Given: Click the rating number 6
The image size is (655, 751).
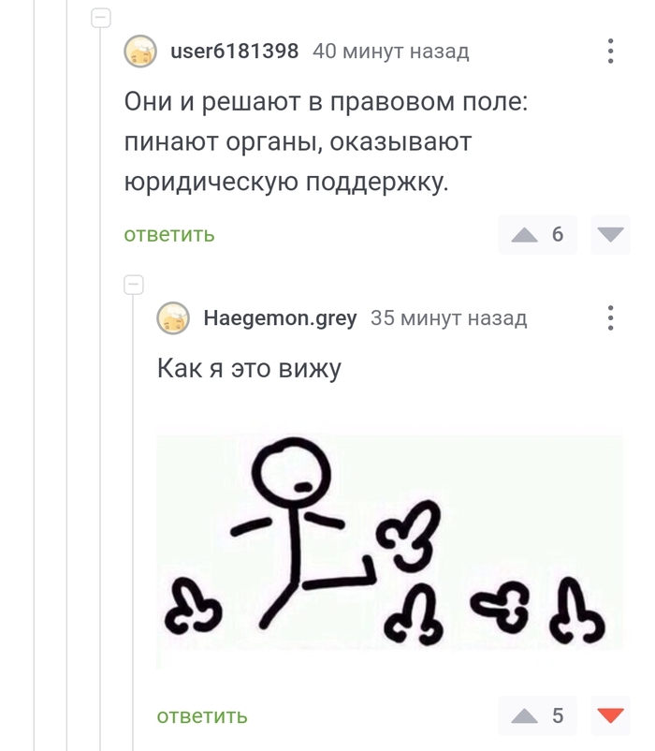Looking at the screenshot, I should point(558,234).
